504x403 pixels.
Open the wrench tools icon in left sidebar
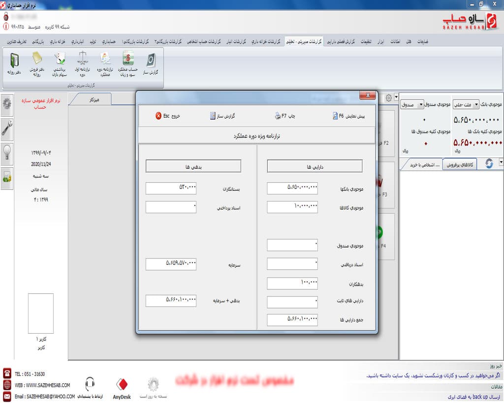pos(7,130)
